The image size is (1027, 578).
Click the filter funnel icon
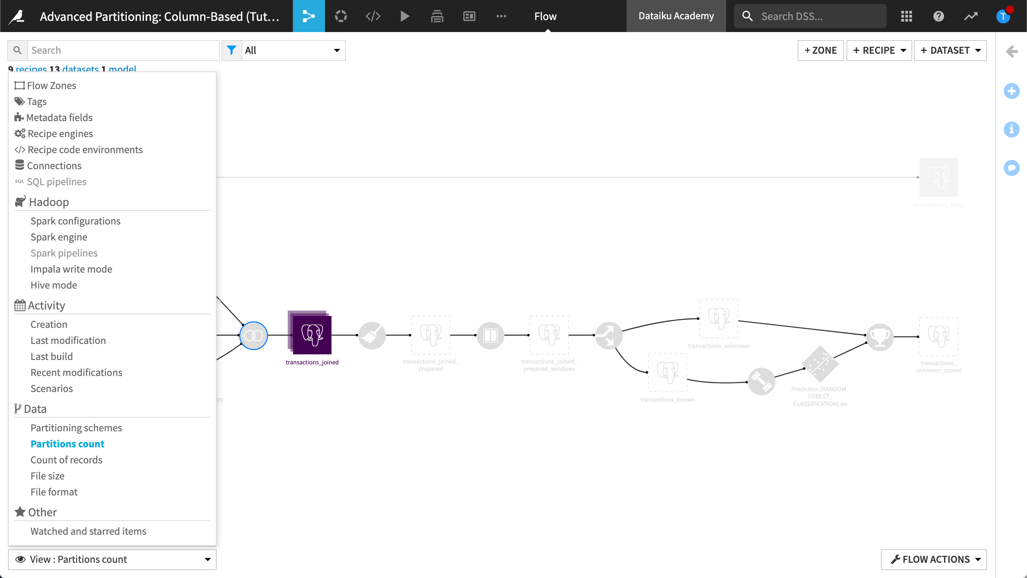pyautogui.click(x=231, y=50)
